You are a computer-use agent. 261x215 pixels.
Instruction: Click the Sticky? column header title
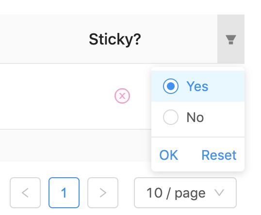[115, 40]
